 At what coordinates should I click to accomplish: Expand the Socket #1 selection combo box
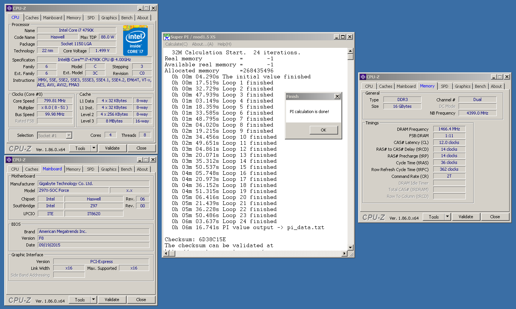(69, 135)
